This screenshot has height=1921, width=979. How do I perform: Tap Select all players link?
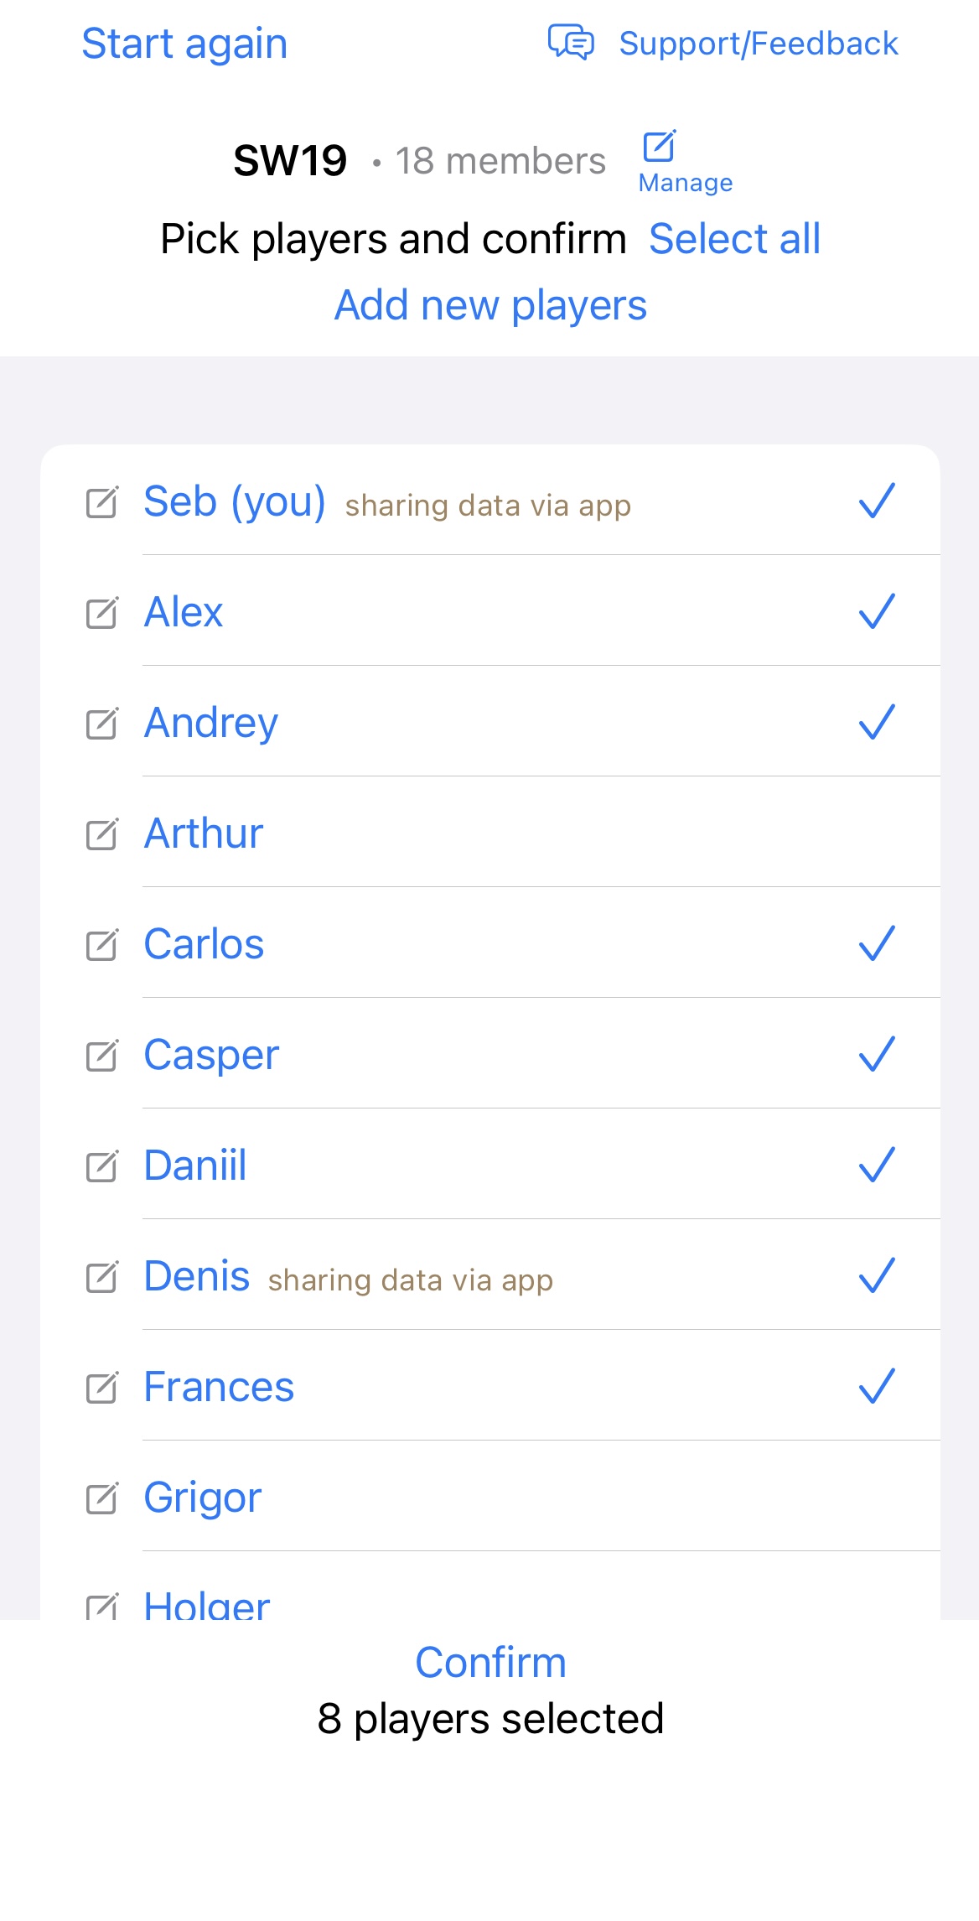pos(734,239)
